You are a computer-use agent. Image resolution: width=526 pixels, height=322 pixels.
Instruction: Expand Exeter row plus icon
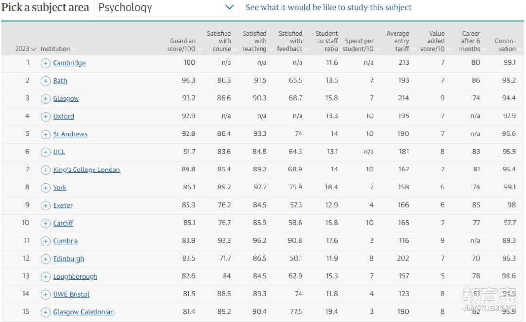pos(46,205)
